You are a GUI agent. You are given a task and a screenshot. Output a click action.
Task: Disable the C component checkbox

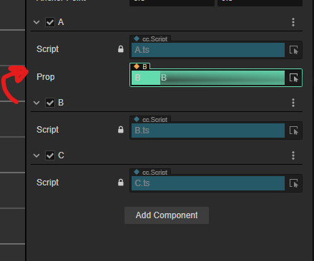(x=50, y=155)
